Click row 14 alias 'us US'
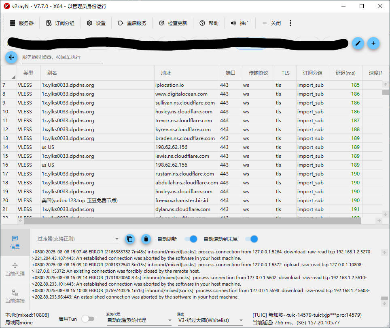The image size is (390, 328). point(48,147)
